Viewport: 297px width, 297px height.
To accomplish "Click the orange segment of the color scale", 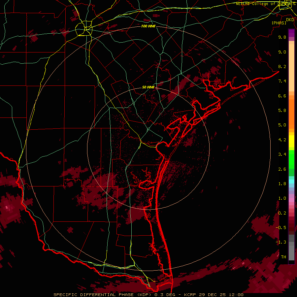I will pos(291,112).
